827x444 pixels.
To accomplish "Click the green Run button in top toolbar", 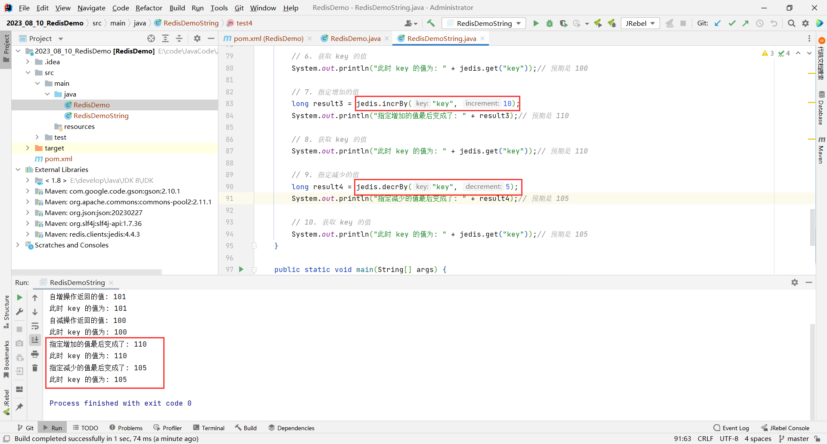I will point(536,23).
